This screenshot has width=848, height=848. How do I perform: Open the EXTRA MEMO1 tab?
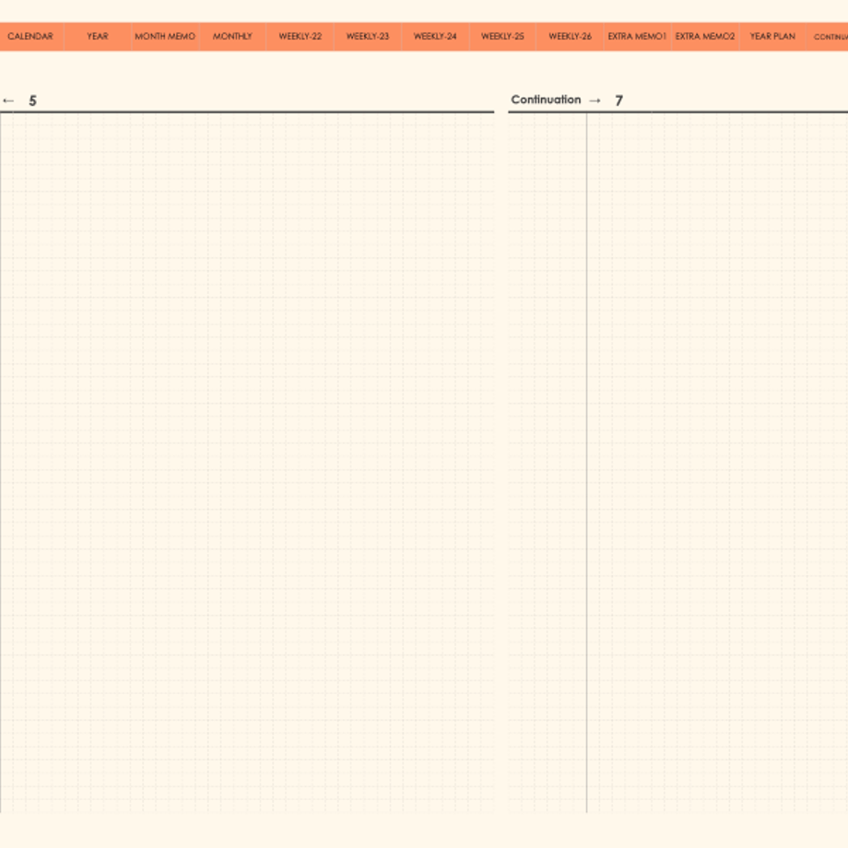(638, 36)
